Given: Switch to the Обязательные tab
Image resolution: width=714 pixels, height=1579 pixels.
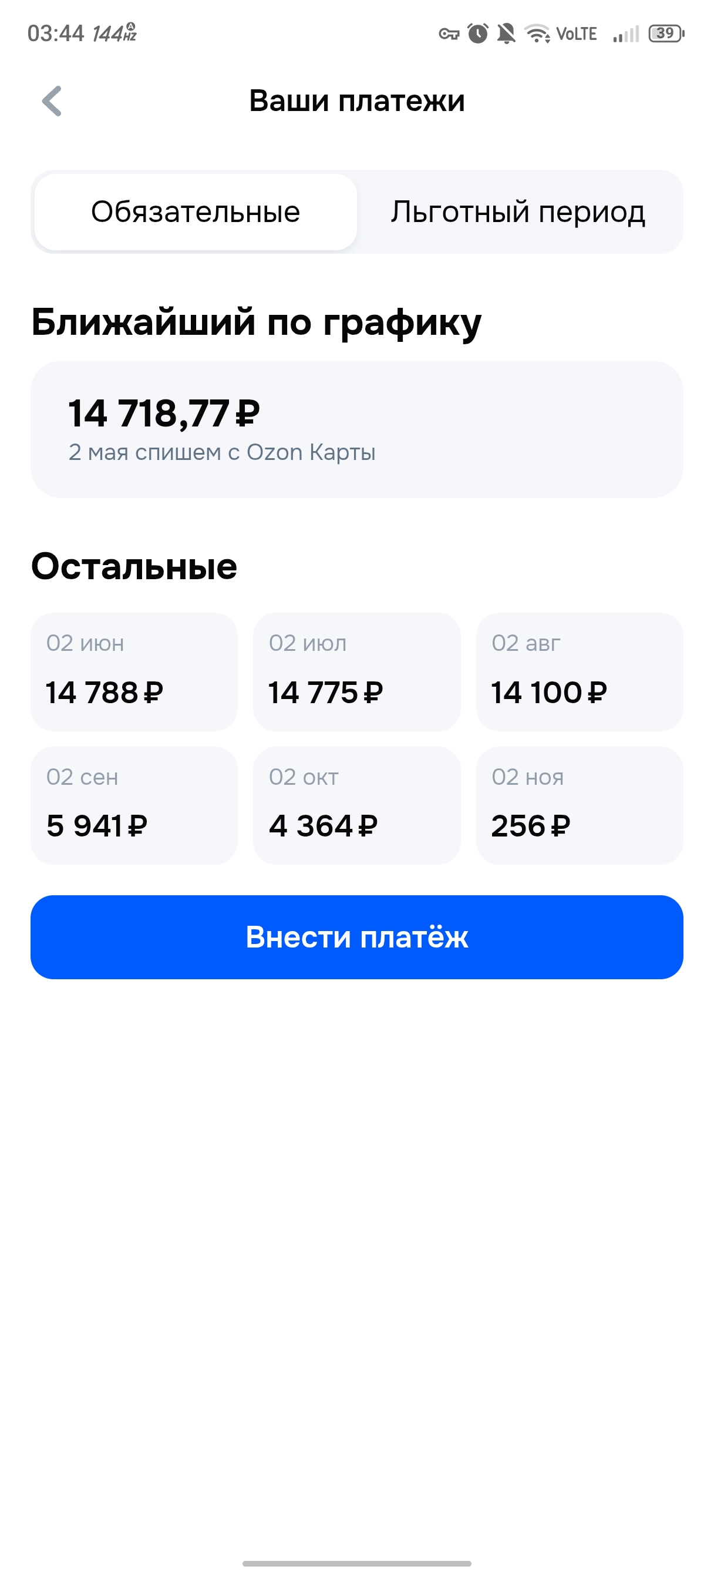Looking at the screenshot, I should 196,212.
